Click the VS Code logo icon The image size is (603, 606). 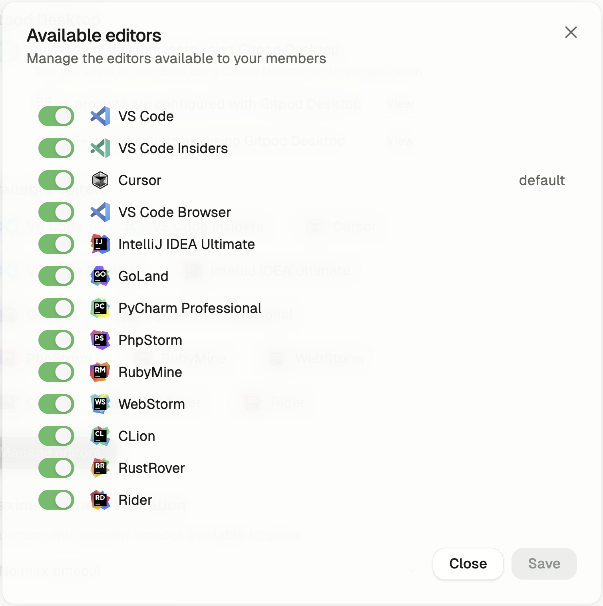[x=100, y=116]
